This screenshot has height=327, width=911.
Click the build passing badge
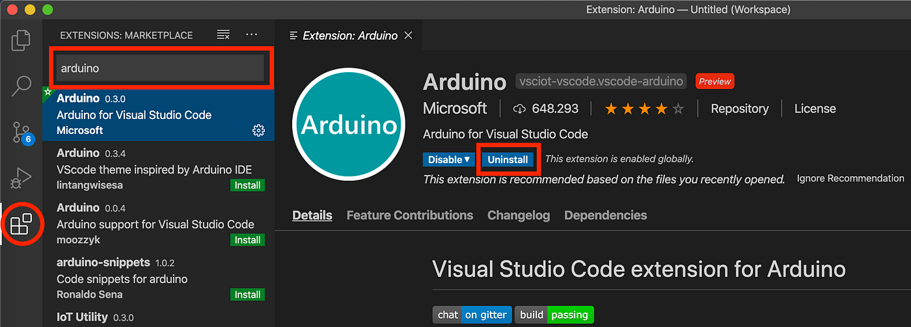(554, 315)
